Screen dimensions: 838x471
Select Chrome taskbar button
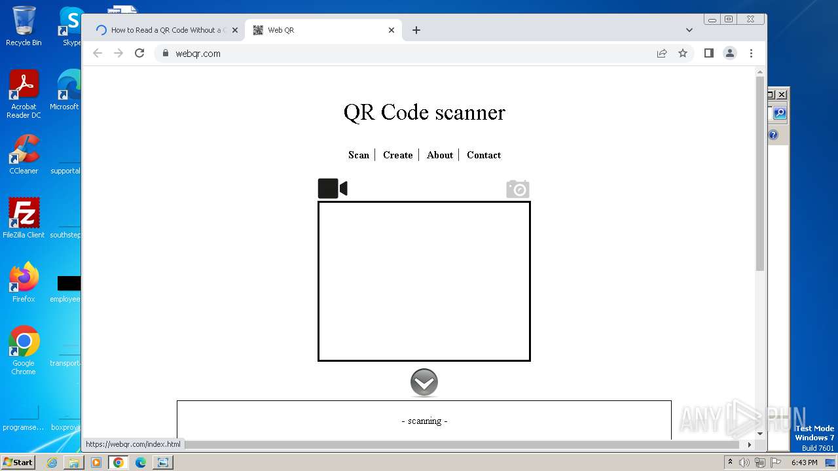click(118, 462)
